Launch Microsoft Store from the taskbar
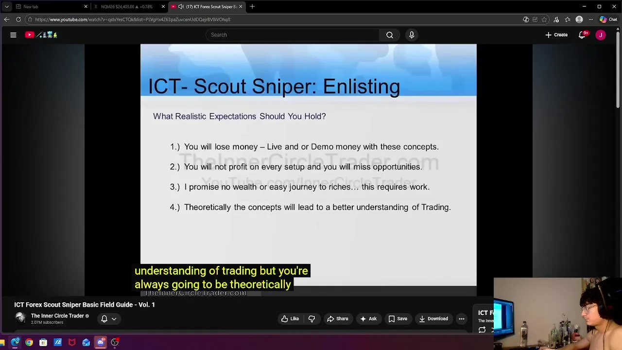 [43, 343]
